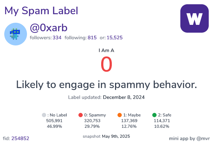
Task: Click the Spammy count 320,753
Action: (92, 121)
